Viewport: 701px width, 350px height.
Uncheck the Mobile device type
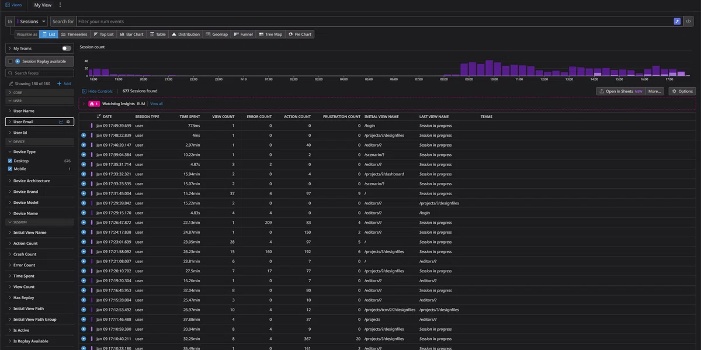coord(10,169)
